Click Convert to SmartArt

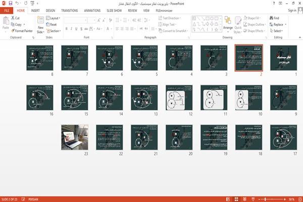[173, 31]
